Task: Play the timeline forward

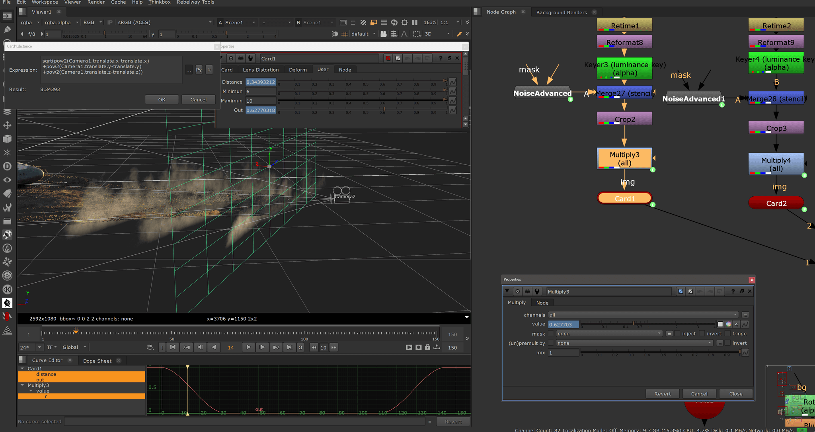Action: point(248,347)
